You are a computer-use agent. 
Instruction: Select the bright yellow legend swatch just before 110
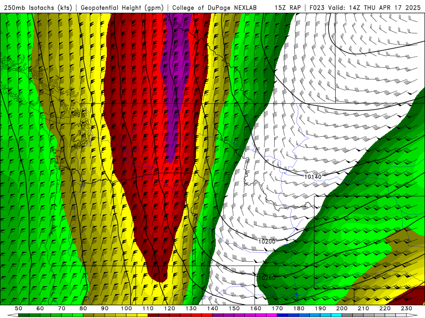142,315
